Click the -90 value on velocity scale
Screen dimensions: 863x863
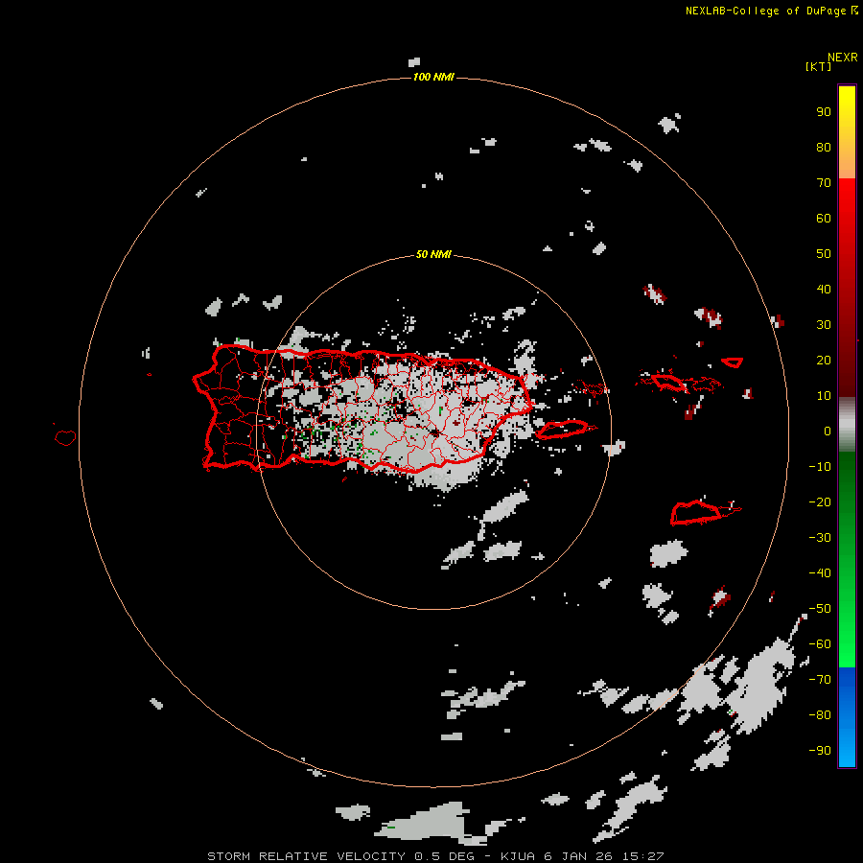pyautogui.click(x=820, y=751)
